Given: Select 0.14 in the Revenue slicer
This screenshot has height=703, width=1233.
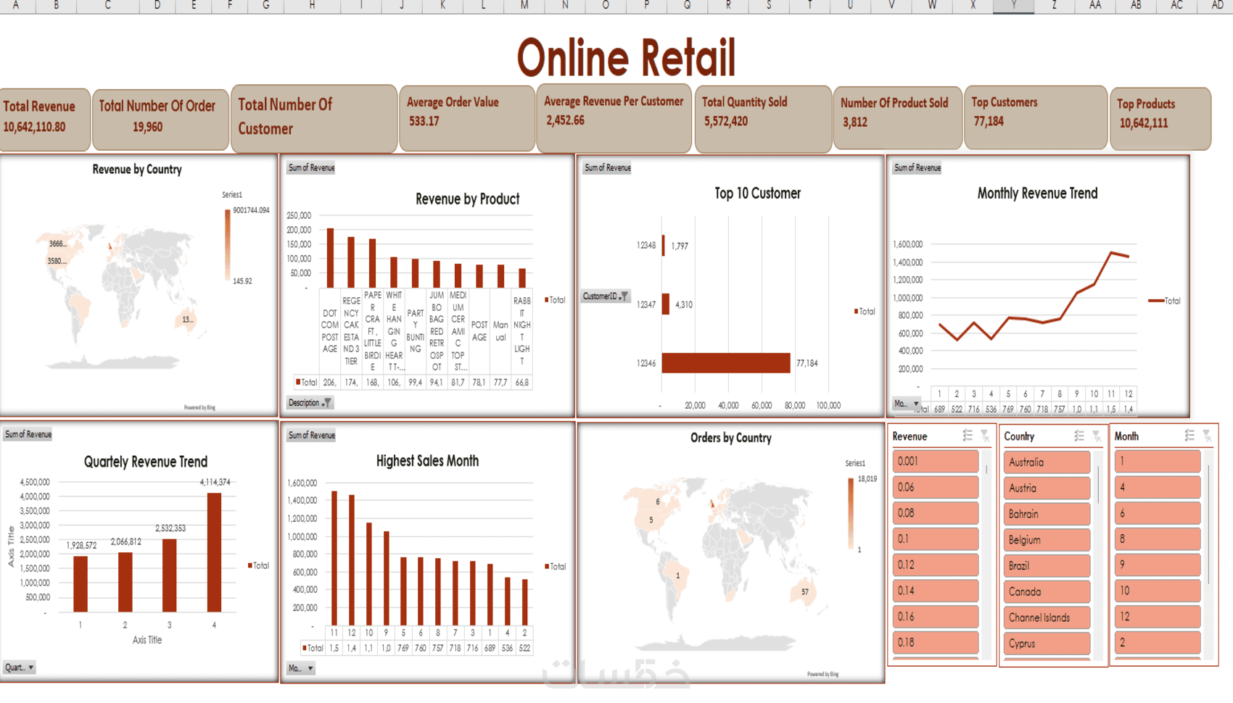Looking at the screenshot, I should [x=936, y=591].
